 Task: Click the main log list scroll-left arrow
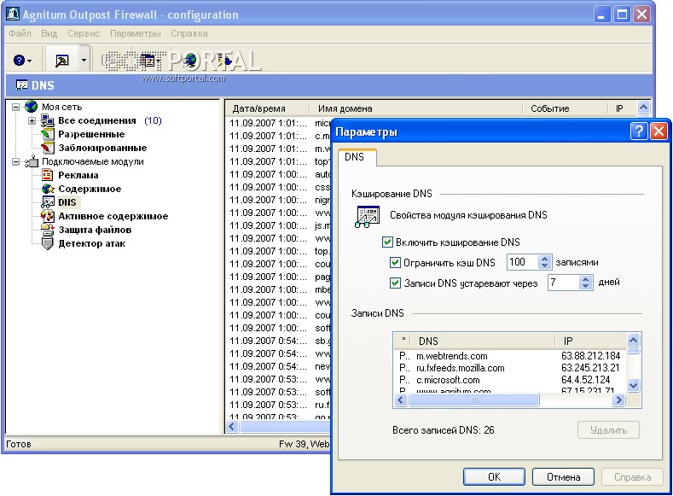[232, 427]
